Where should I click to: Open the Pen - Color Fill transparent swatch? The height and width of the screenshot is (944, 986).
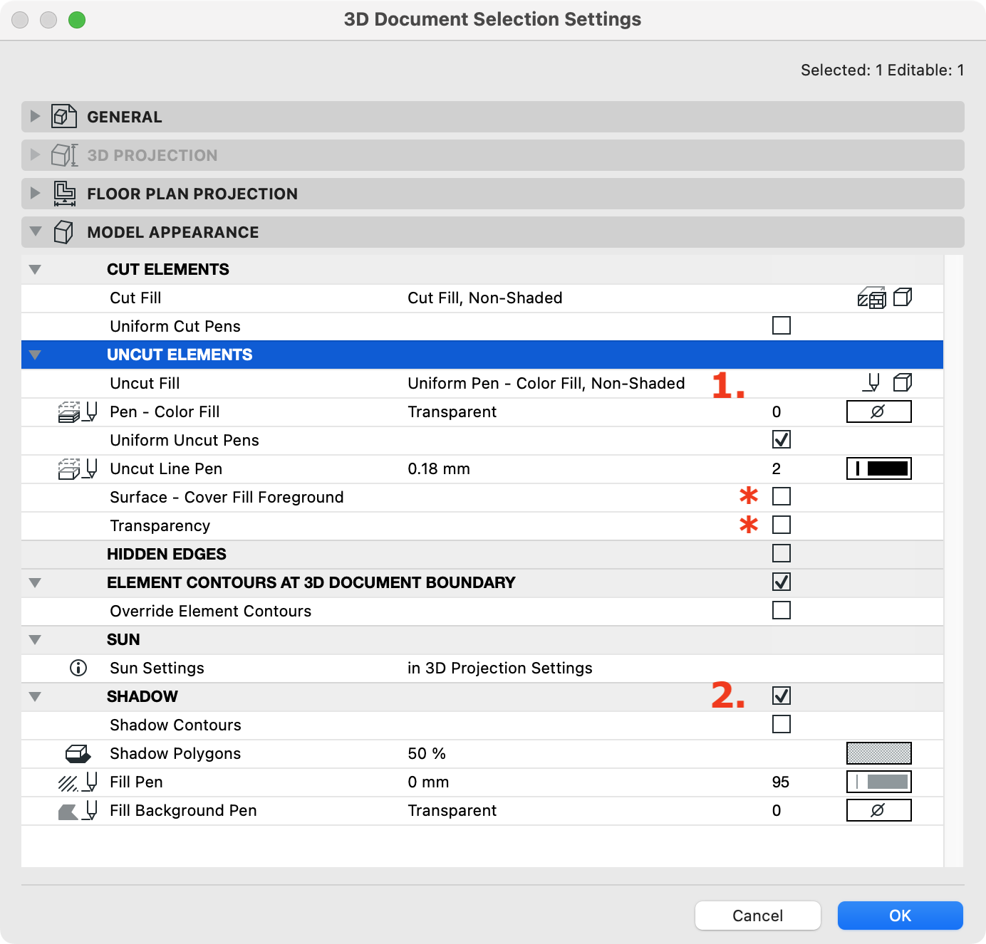[879, 411]
